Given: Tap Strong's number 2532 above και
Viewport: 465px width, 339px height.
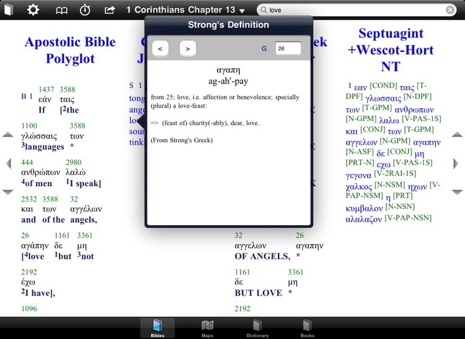Looking at the screenshot, I should [29, 199].
